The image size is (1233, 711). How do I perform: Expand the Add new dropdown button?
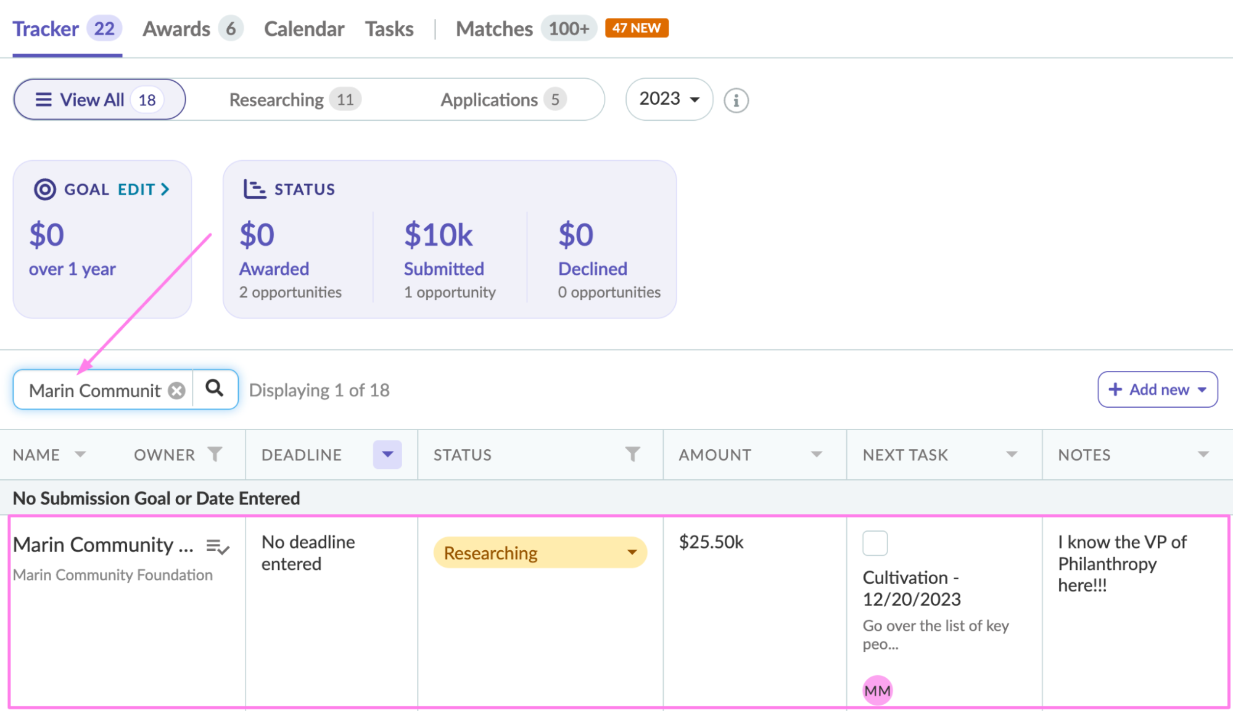pyautogui.click(x=1157, y=389)
